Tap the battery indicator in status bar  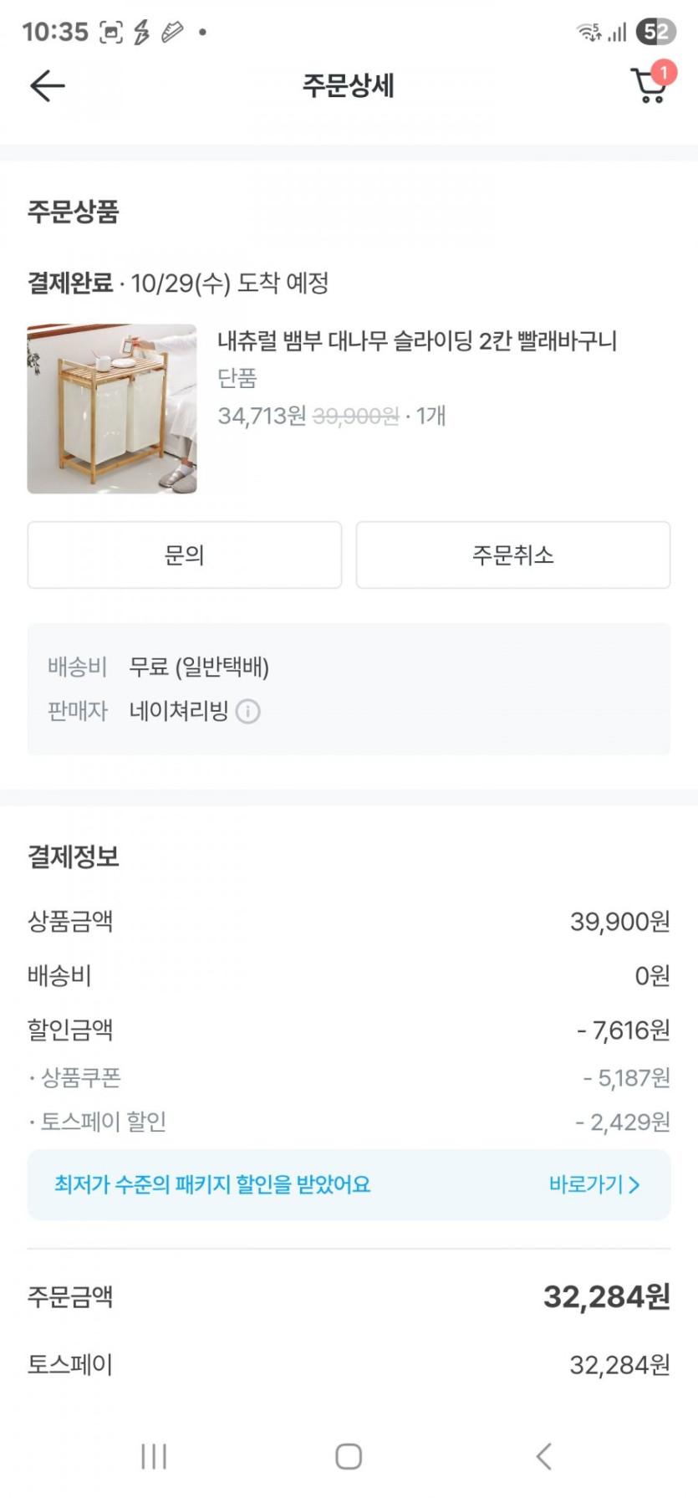click(655, 32)
